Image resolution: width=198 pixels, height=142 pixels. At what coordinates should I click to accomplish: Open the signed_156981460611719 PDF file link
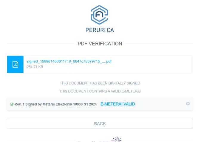click(x=69, y=61)
